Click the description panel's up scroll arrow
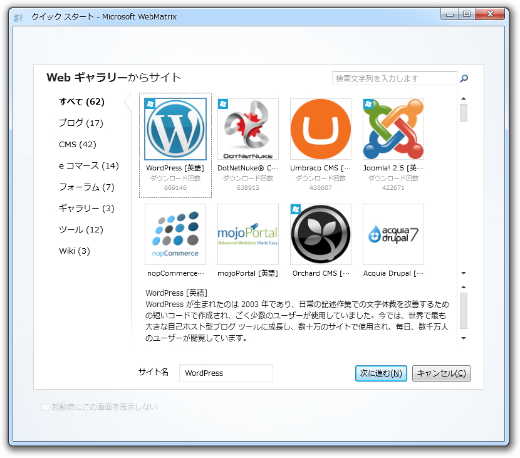 (464, 286)
